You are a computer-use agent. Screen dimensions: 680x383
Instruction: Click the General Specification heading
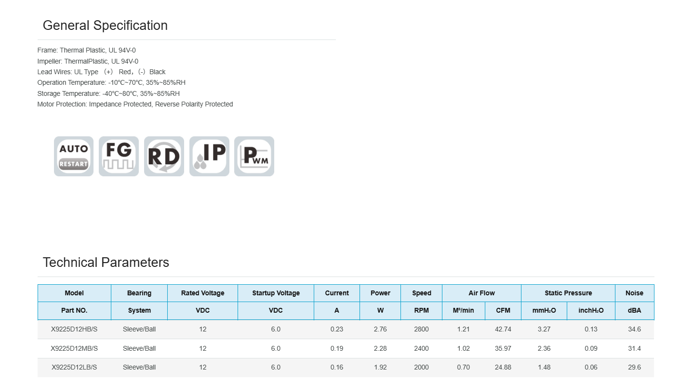[x=105, y=26]
